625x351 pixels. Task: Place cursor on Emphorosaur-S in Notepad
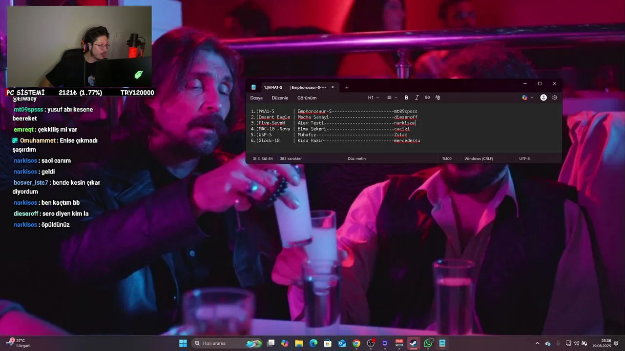(x=315, y=111)
